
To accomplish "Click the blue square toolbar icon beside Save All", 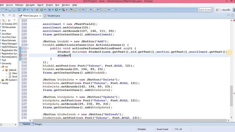I will (x=19, y=10).
